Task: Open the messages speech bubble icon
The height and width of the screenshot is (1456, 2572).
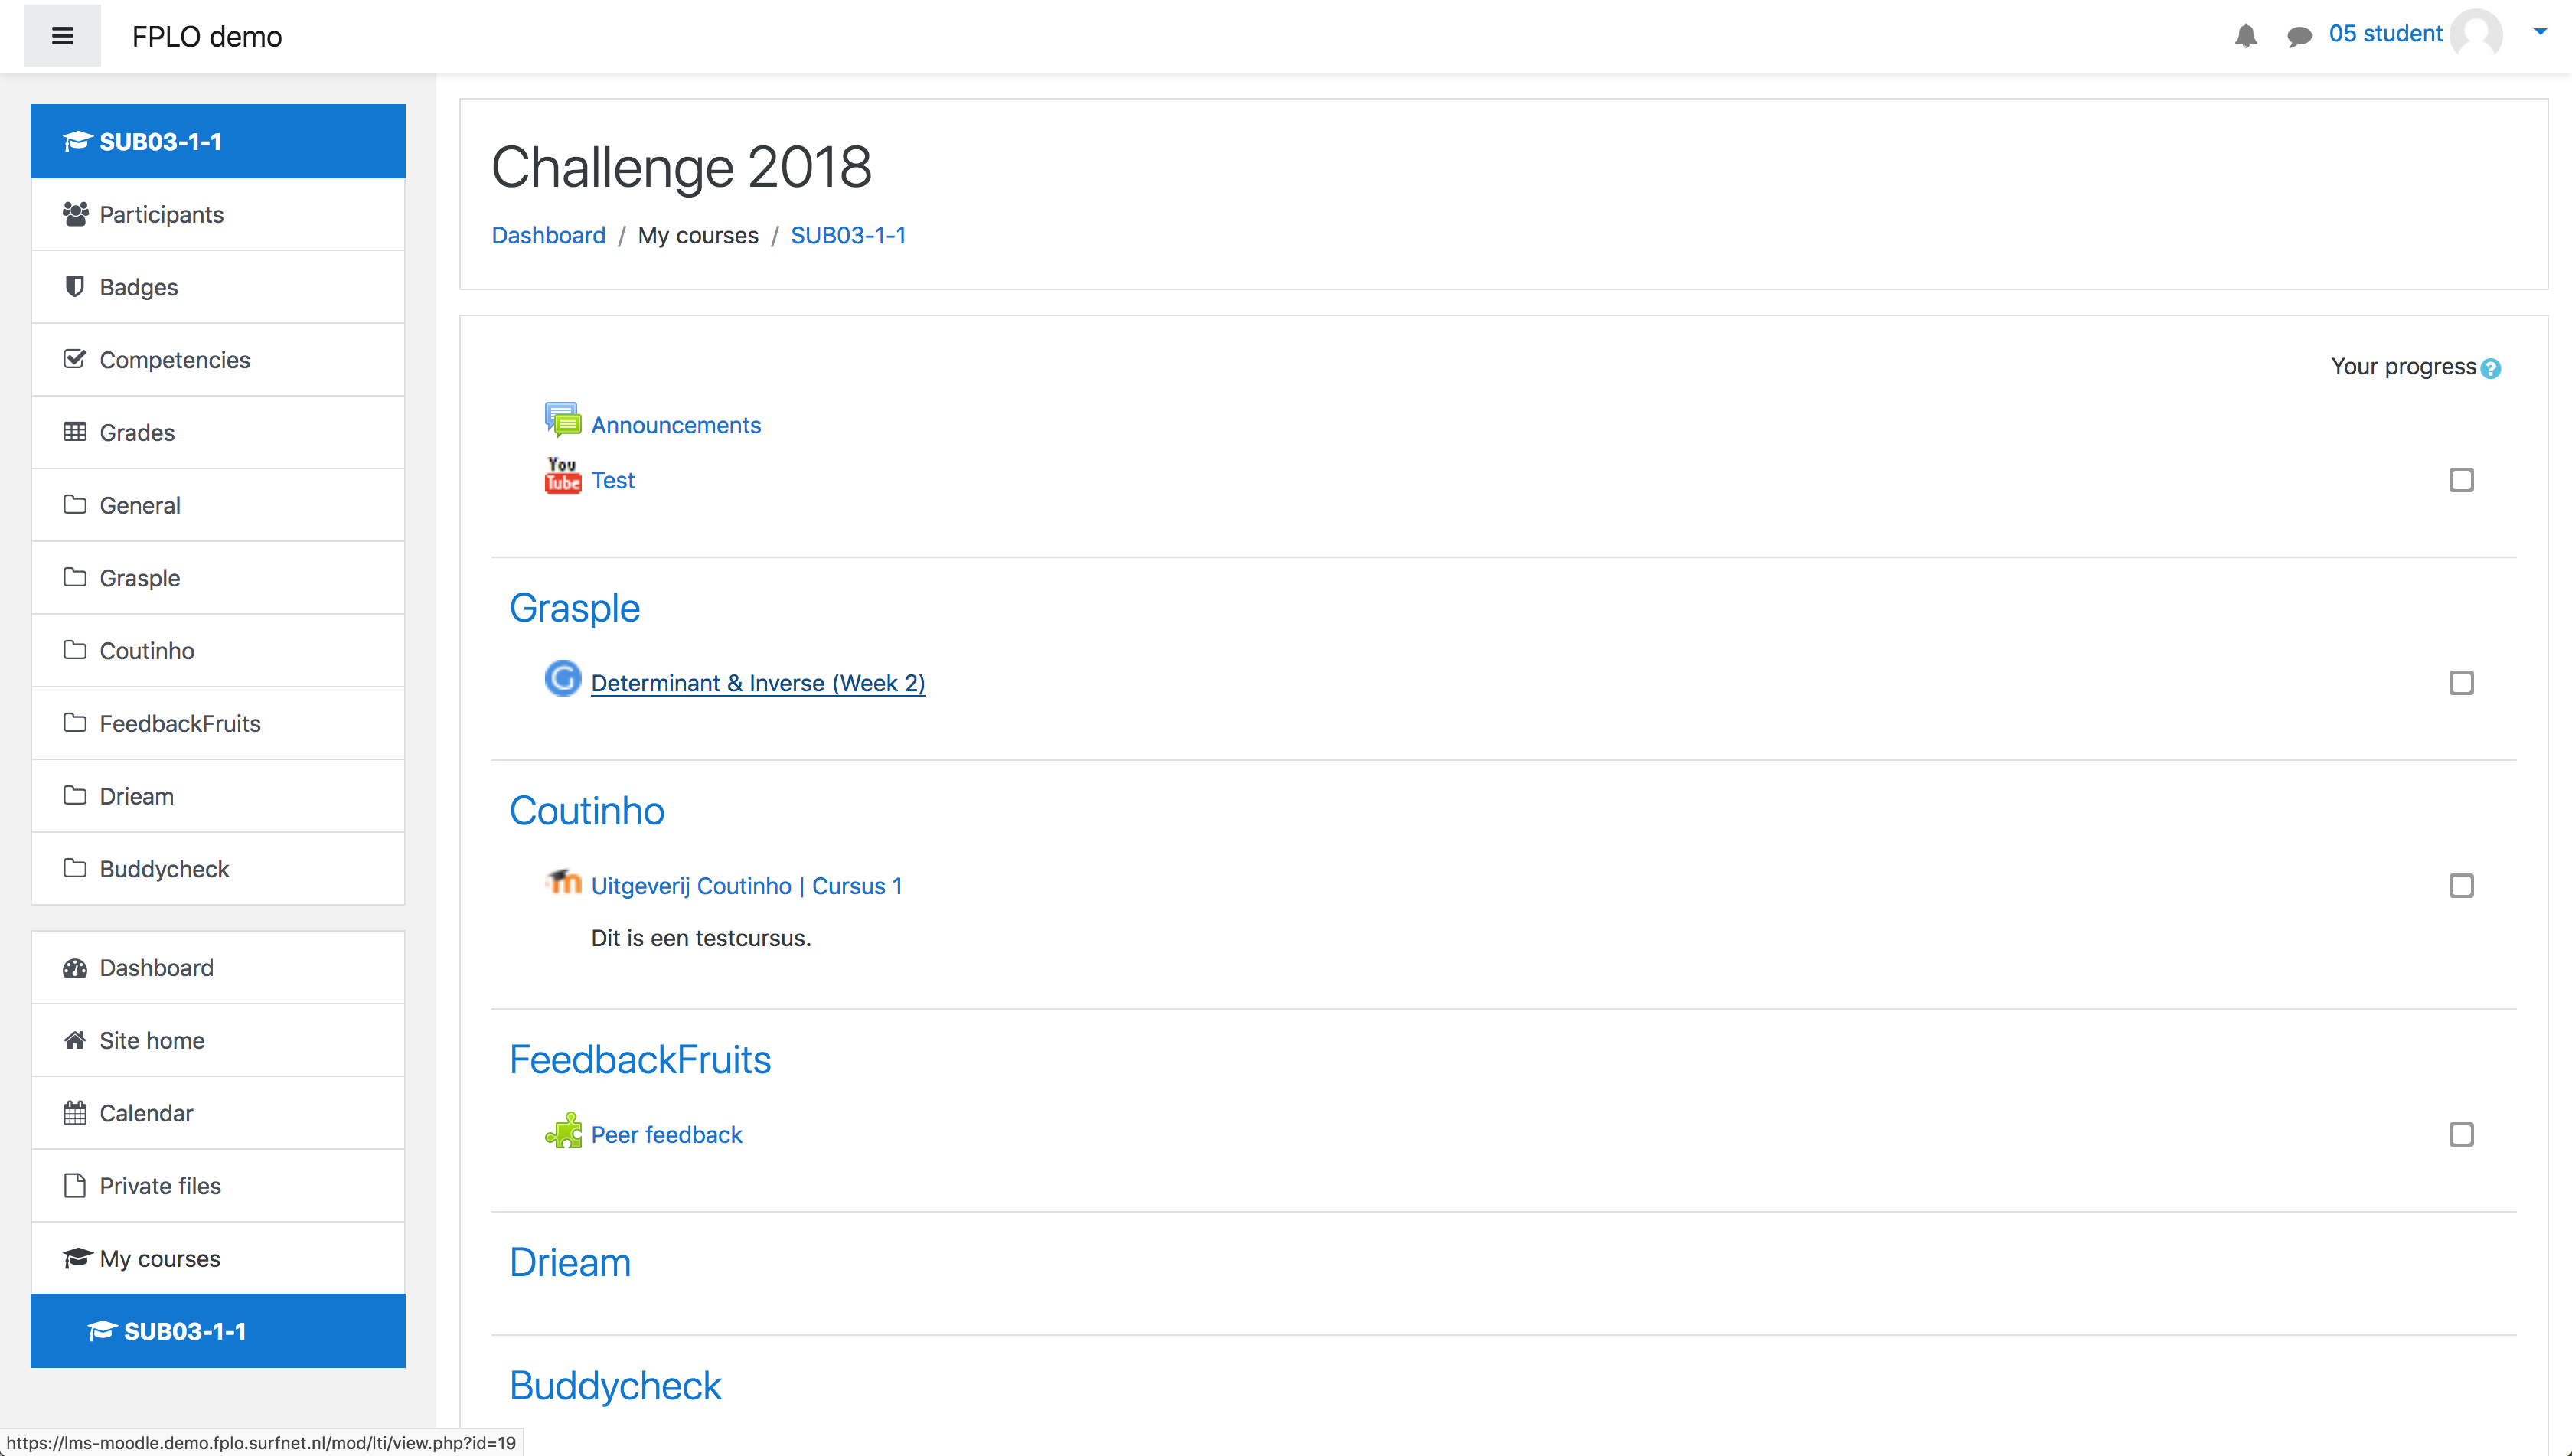Action: pos(2298,37)
